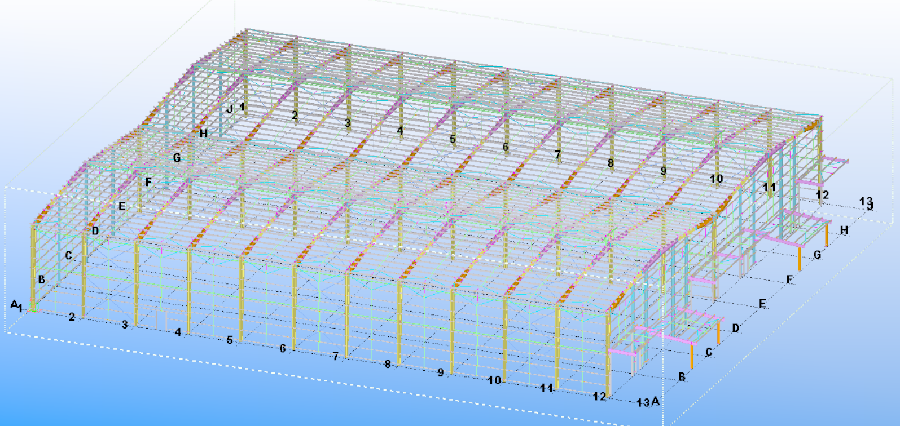Image resolution: width=900 pixels, height=426 pixels.
Task: Click grid label E on the left side
Action: (122, 206)
